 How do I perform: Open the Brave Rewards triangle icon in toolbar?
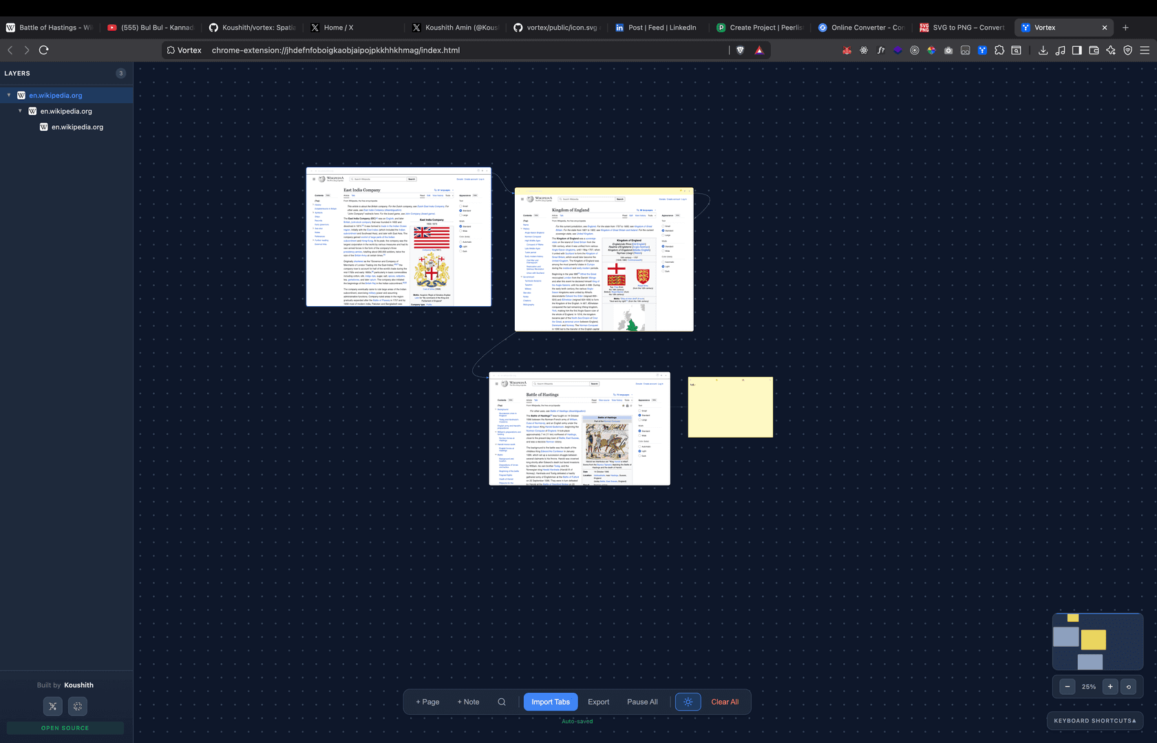point(759,50)
